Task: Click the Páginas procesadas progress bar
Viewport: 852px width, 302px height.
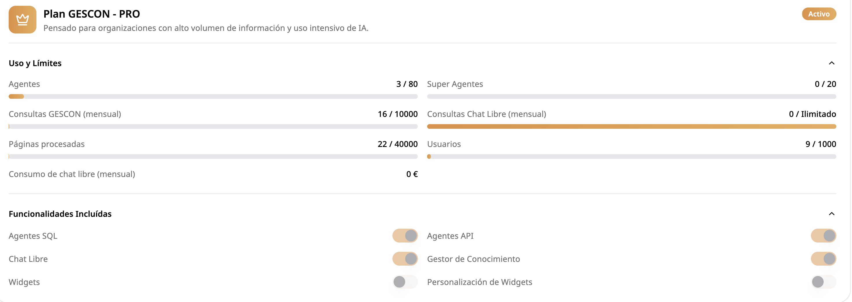Action: pyautogui.click(x=213, y=156)
